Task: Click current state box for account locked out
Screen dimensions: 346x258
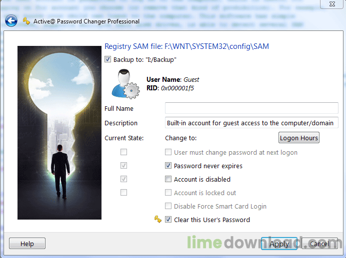Action: (124, 192)
